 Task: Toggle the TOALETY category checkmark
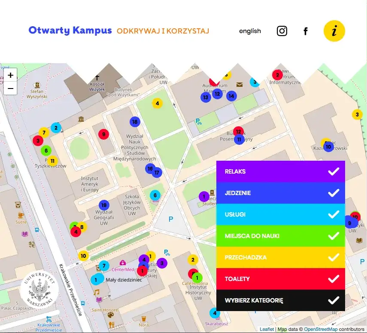click(334, 279)
